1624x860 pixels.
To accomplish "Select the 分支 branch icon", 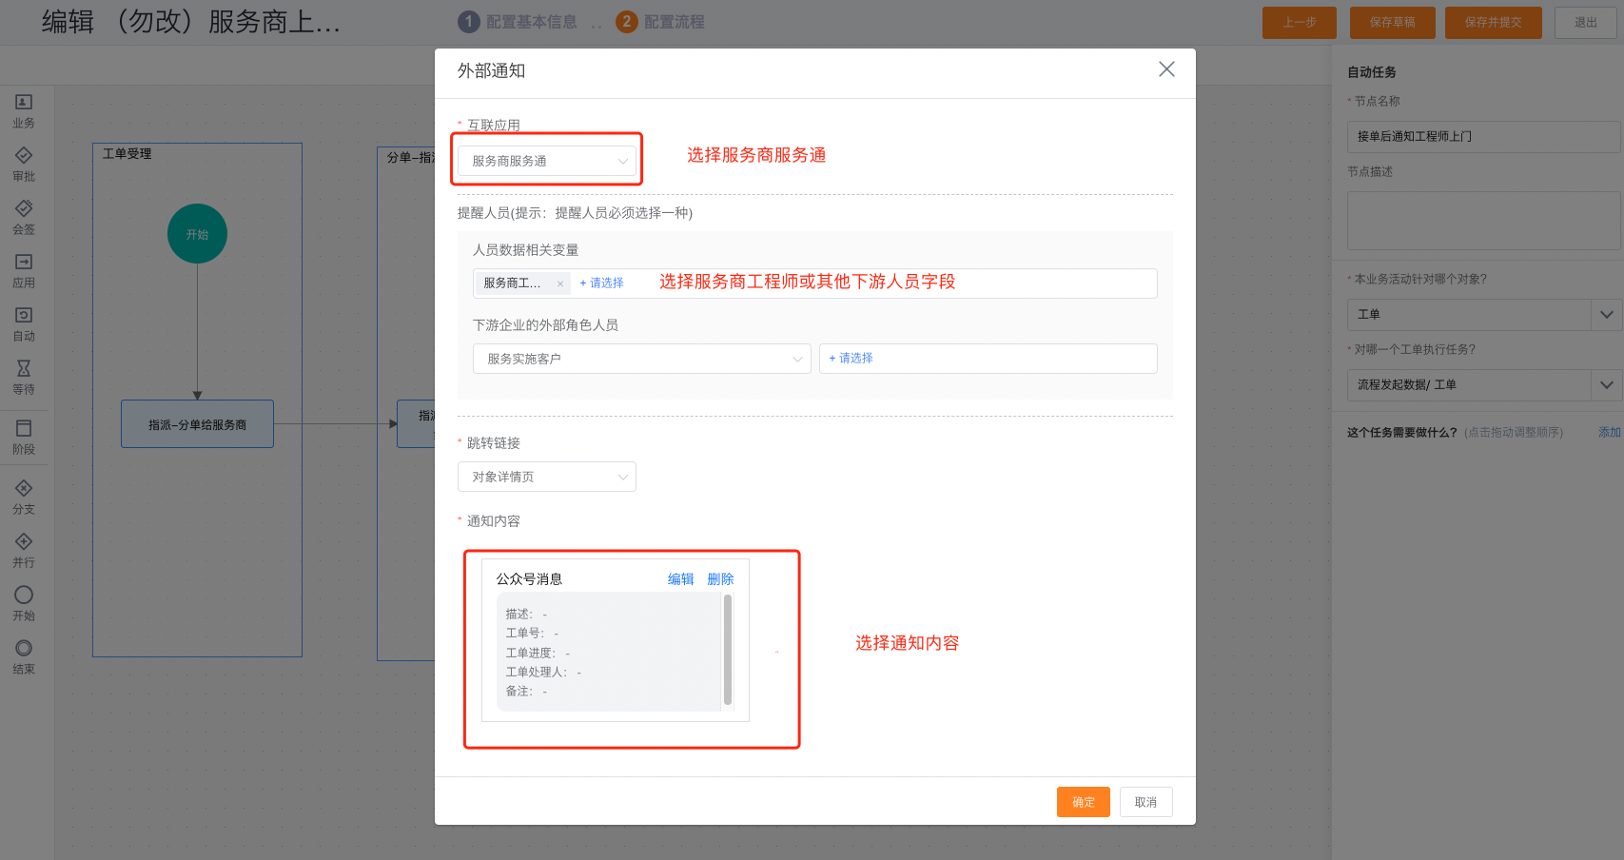I will 24,488.
